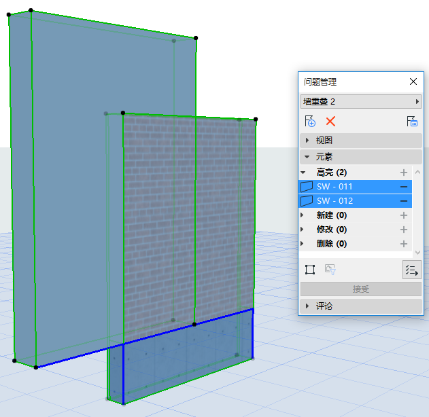Open the issue organizer icon
Viewport: 429px width, 417px height.
click(x=412, y=121)
